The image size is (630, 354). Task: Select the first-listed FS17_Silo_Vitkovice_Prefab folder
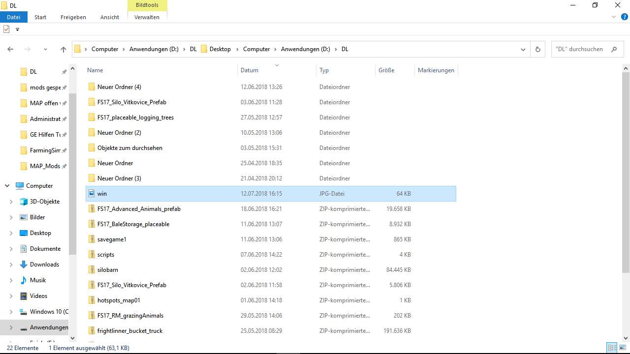click(271, 102)
